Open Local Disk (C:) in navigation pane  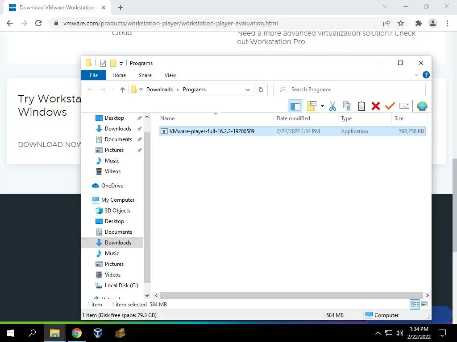point(121,285)
